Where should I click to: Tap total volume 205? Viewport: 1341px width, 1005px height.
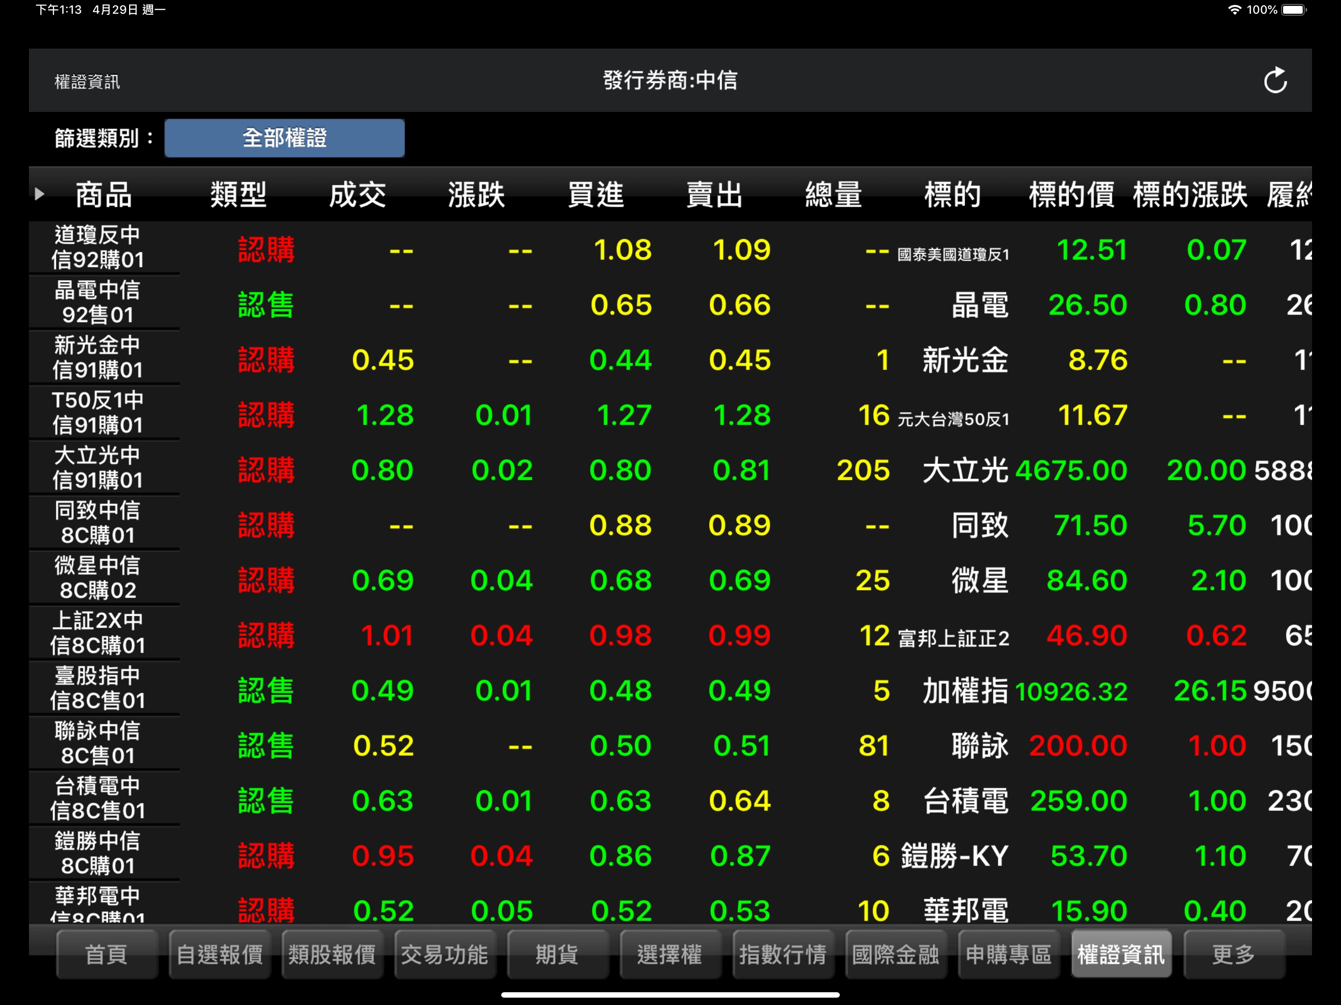coord(863,471)
